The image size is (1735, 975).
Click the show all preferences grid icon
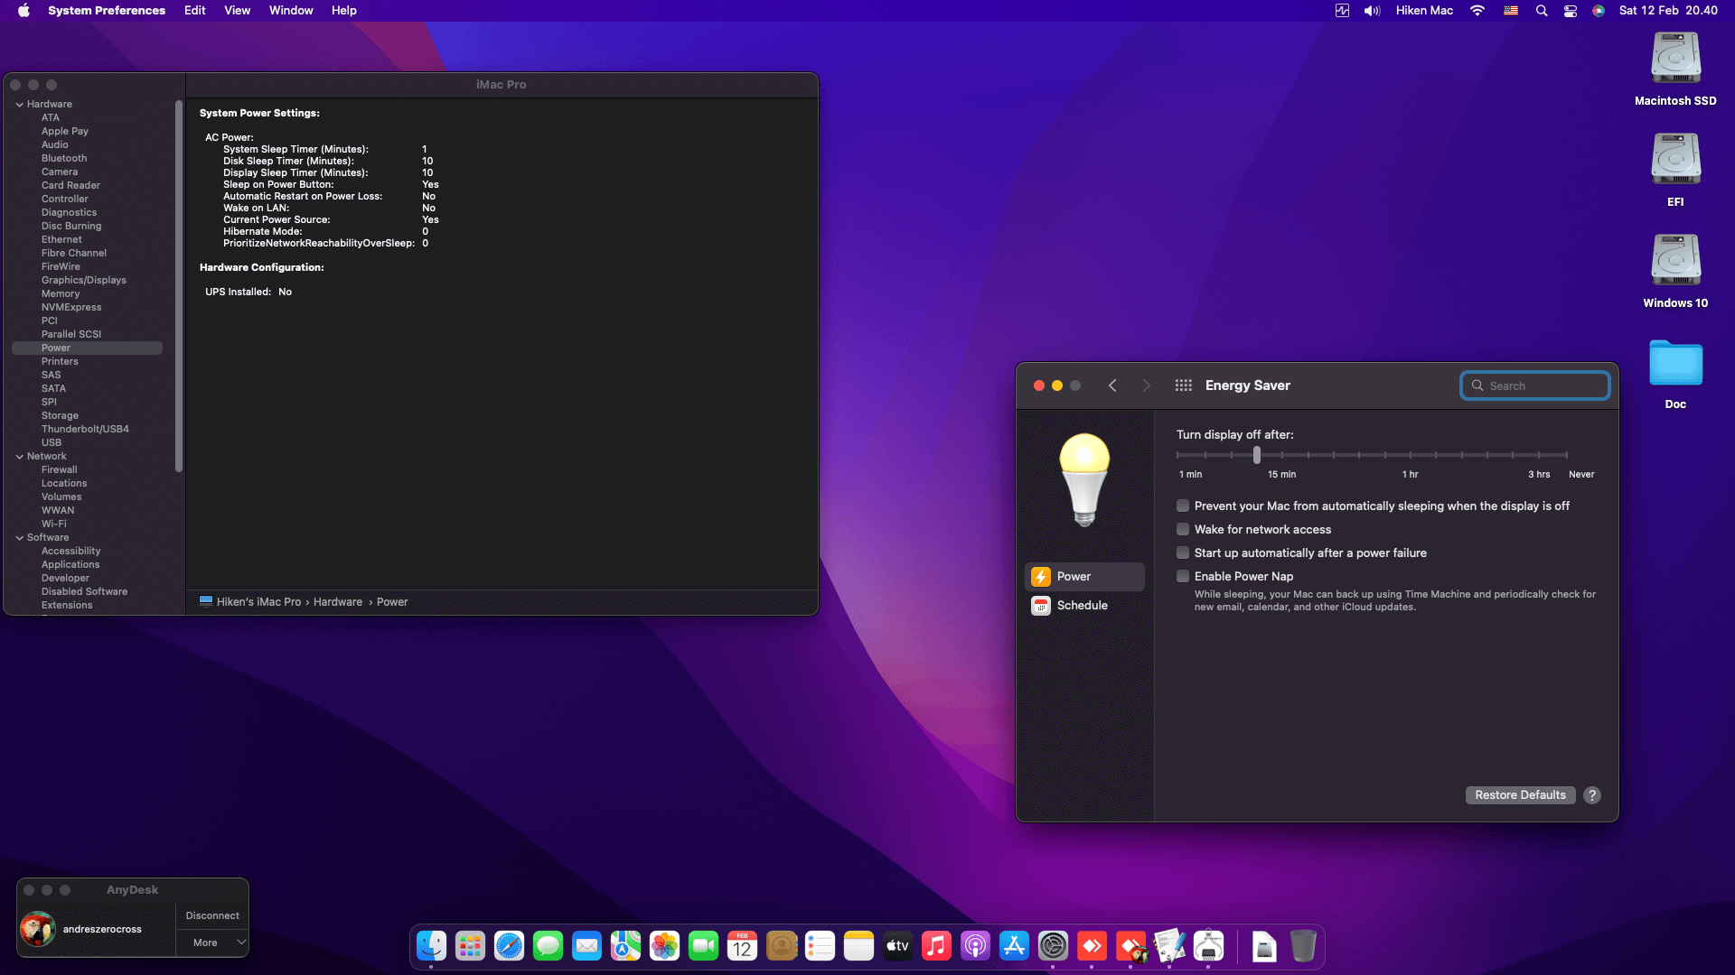[x=1183, y=385]
